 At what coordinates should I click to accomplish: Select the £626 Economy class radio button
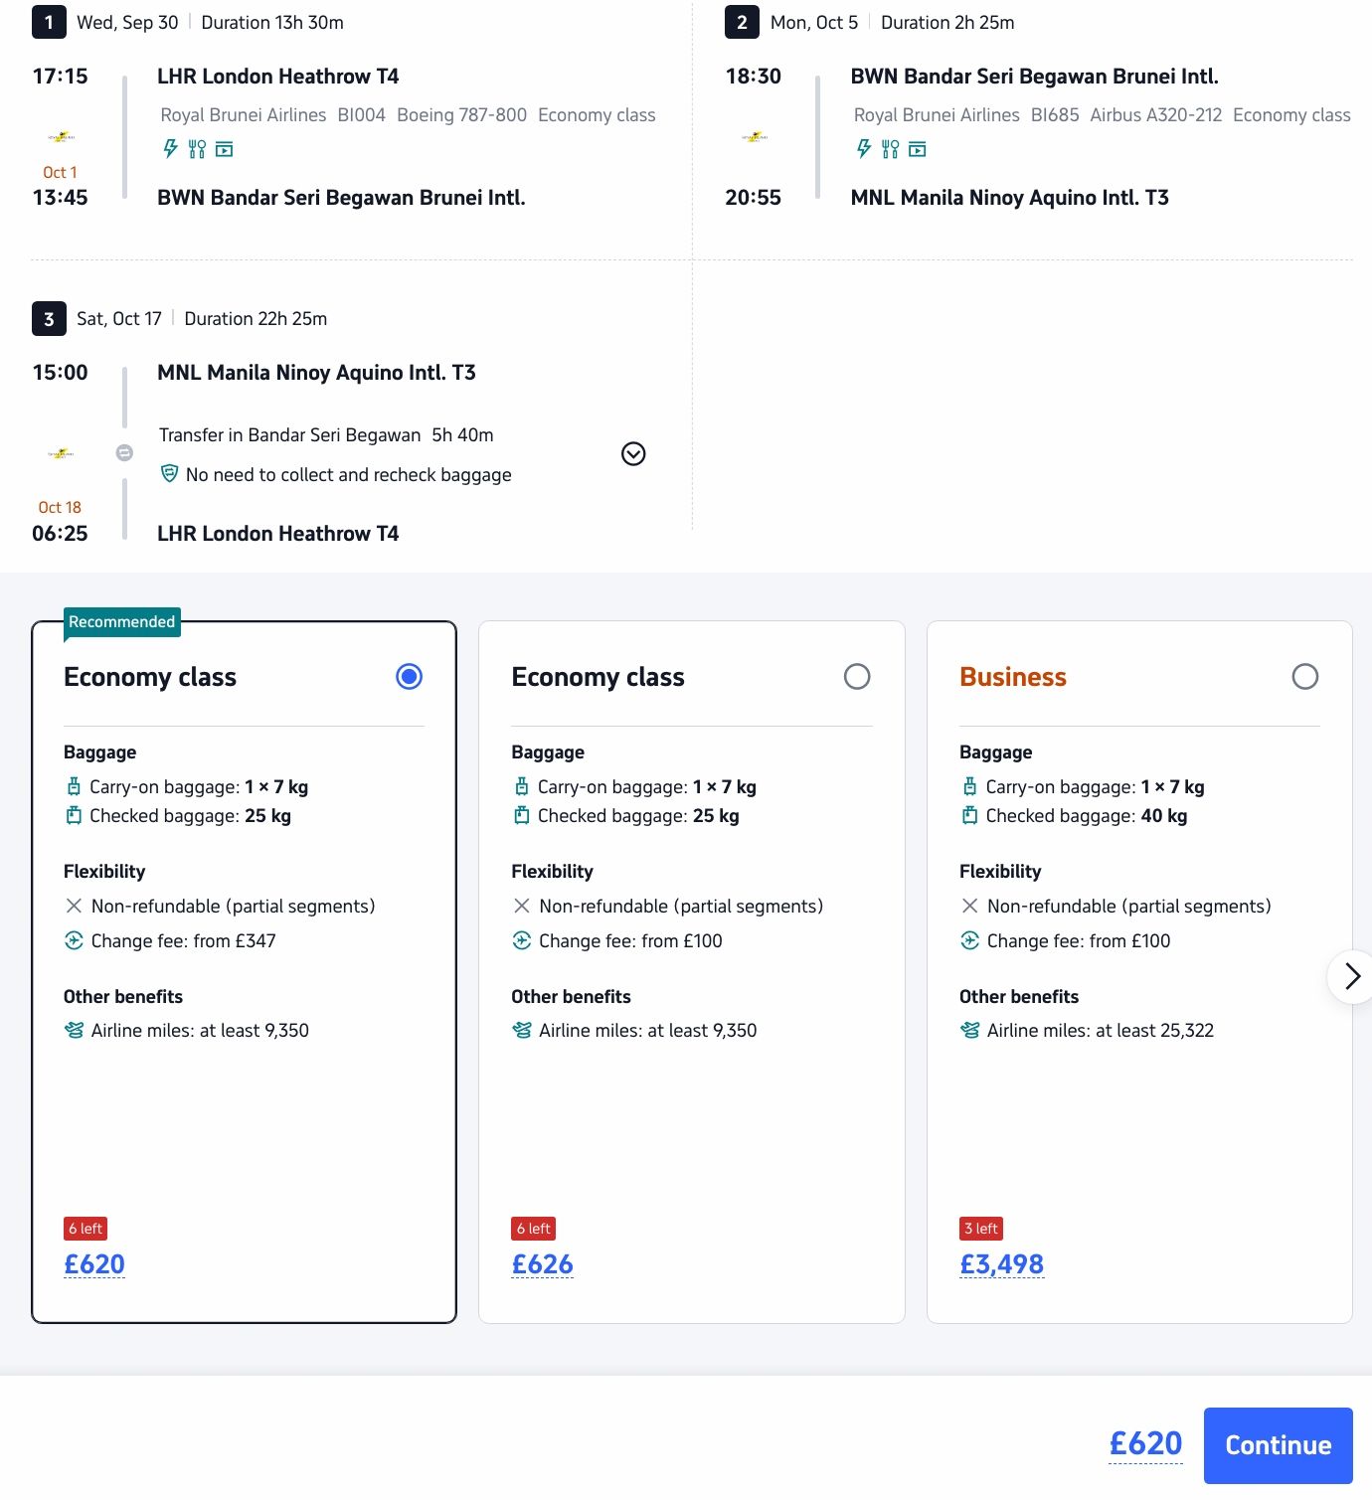pyautogui.click(x=857, y=677)
